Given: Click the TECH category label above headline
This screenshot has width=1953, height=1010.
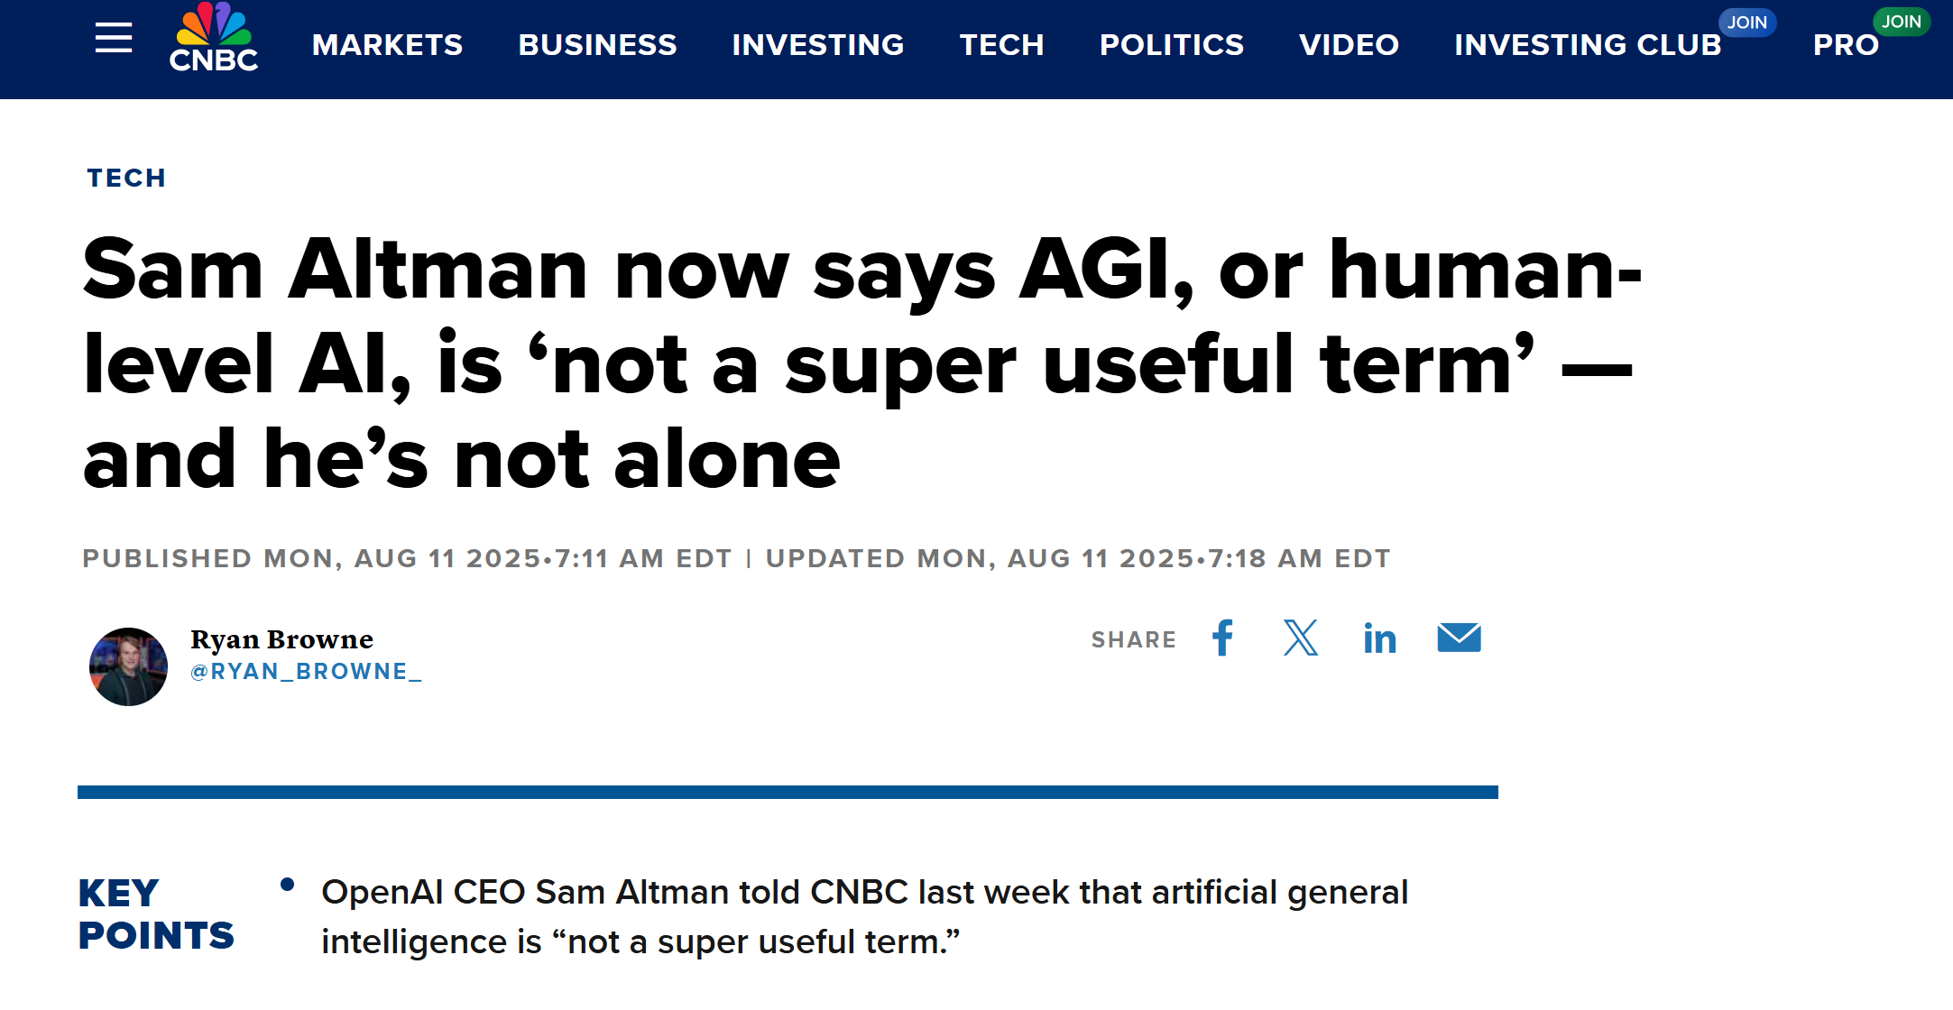Looking at the screenshot, I should coord(126,178).
